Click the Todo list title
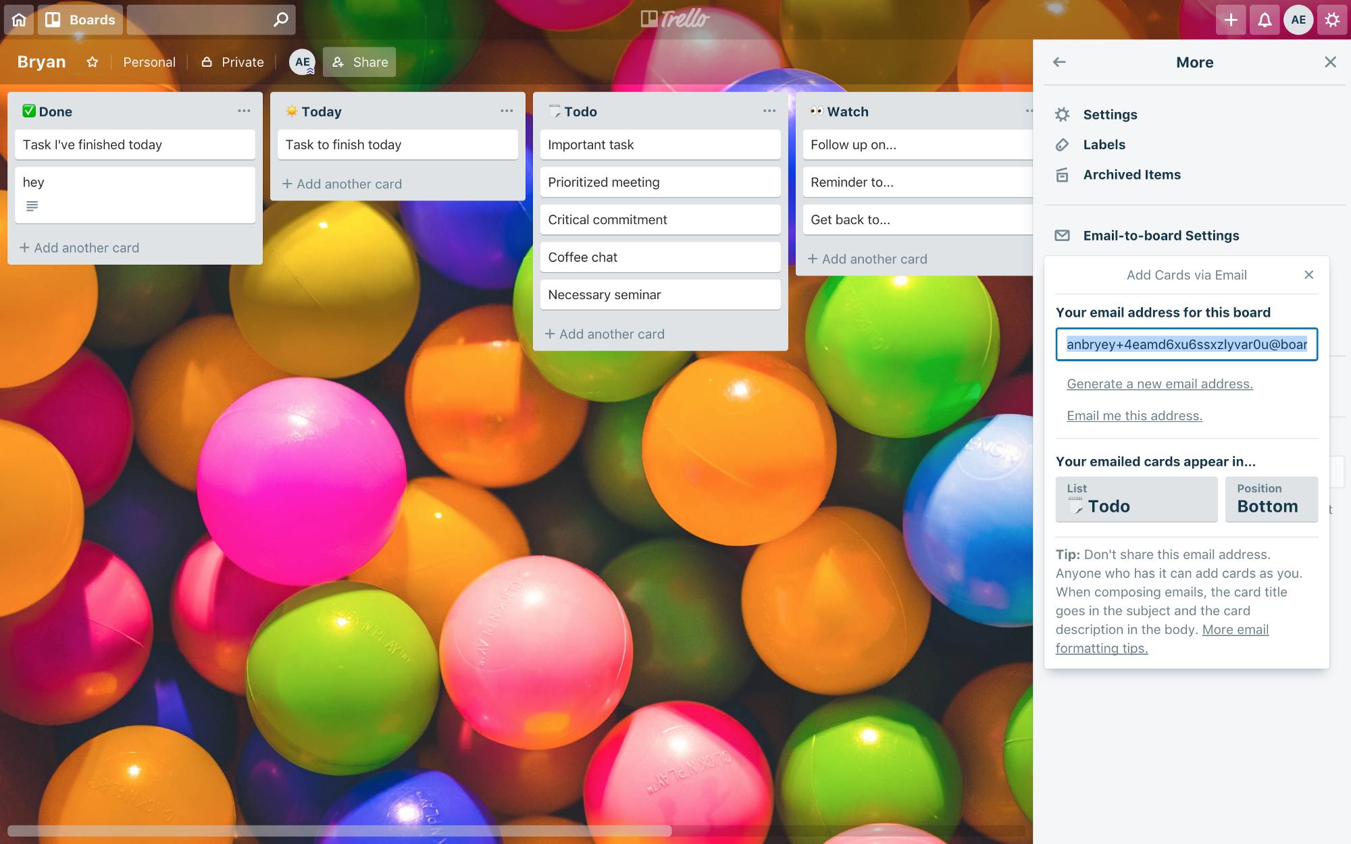 pos(580,111)
